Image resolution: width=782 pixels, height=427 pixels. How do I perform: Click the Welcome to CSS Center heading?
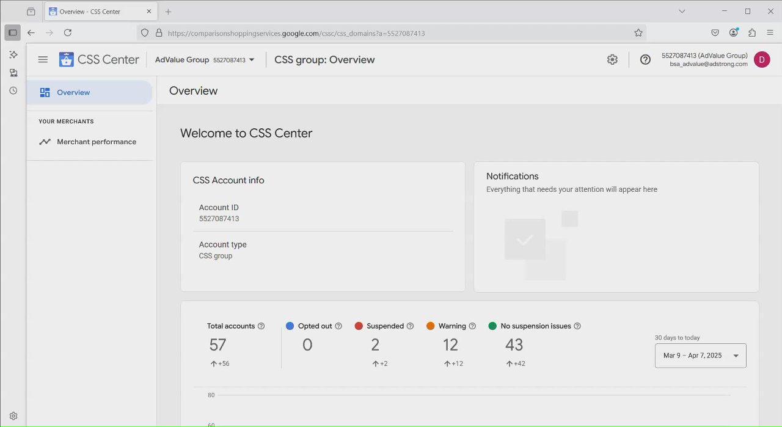[246, 133]
